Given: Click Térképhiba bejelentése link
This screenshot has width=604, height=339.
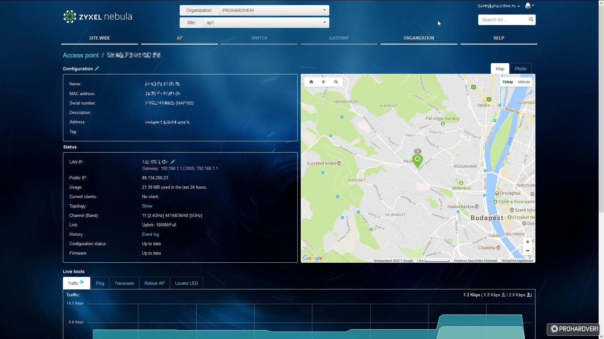Looking at the screenshot, I should 517,261.
